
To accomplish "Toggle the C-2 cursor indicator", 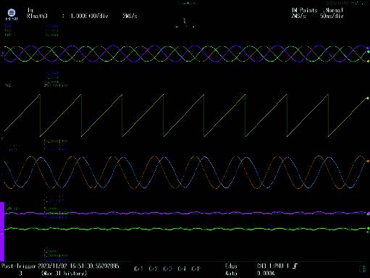I will coord(153,269).
